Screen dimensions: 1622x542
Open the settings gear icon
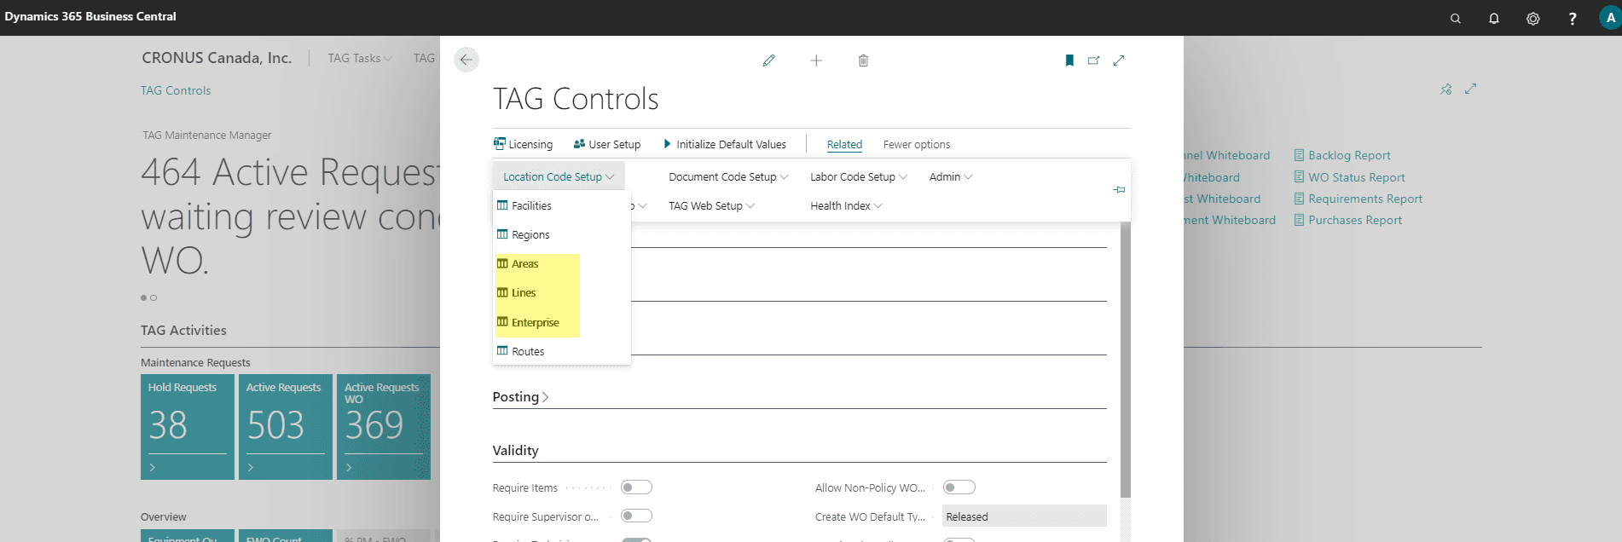(1533, 18)
